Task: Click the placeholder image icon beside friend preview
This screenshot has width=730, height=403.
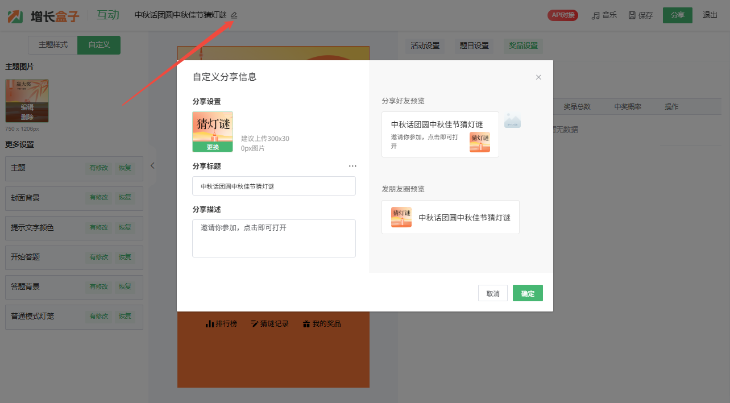Action: (512, 121)
